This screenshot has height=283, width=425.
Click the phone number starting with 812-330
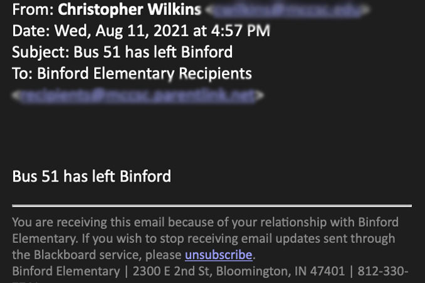tap(383, 271)
